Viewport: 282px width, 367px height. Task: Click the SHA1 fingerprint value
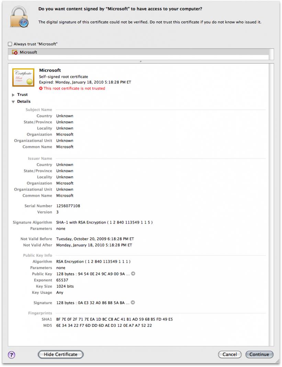[114, 319]
